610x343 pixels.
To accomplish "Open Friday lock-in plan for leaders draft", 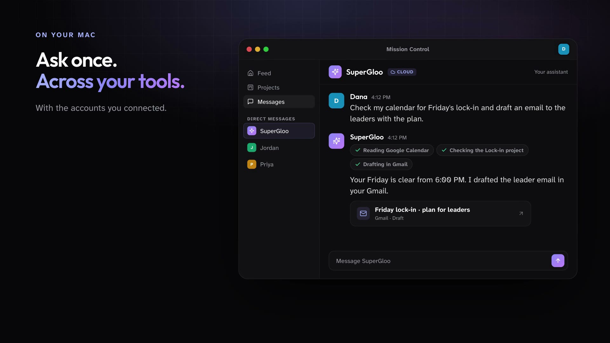I will tap(440, 213).
